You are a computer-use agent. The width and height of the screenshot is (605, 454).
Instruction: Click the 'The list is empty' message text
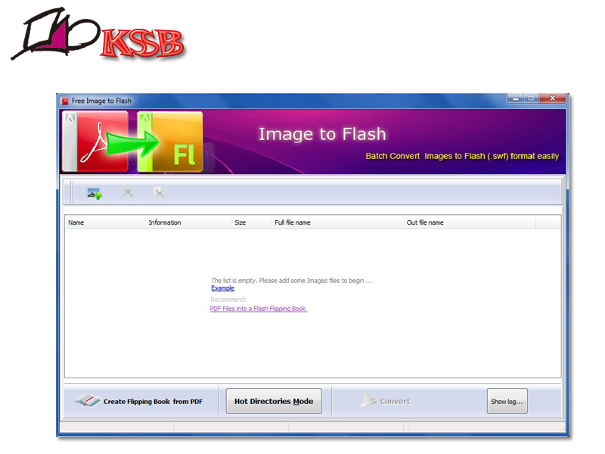(x=292, y=281)
